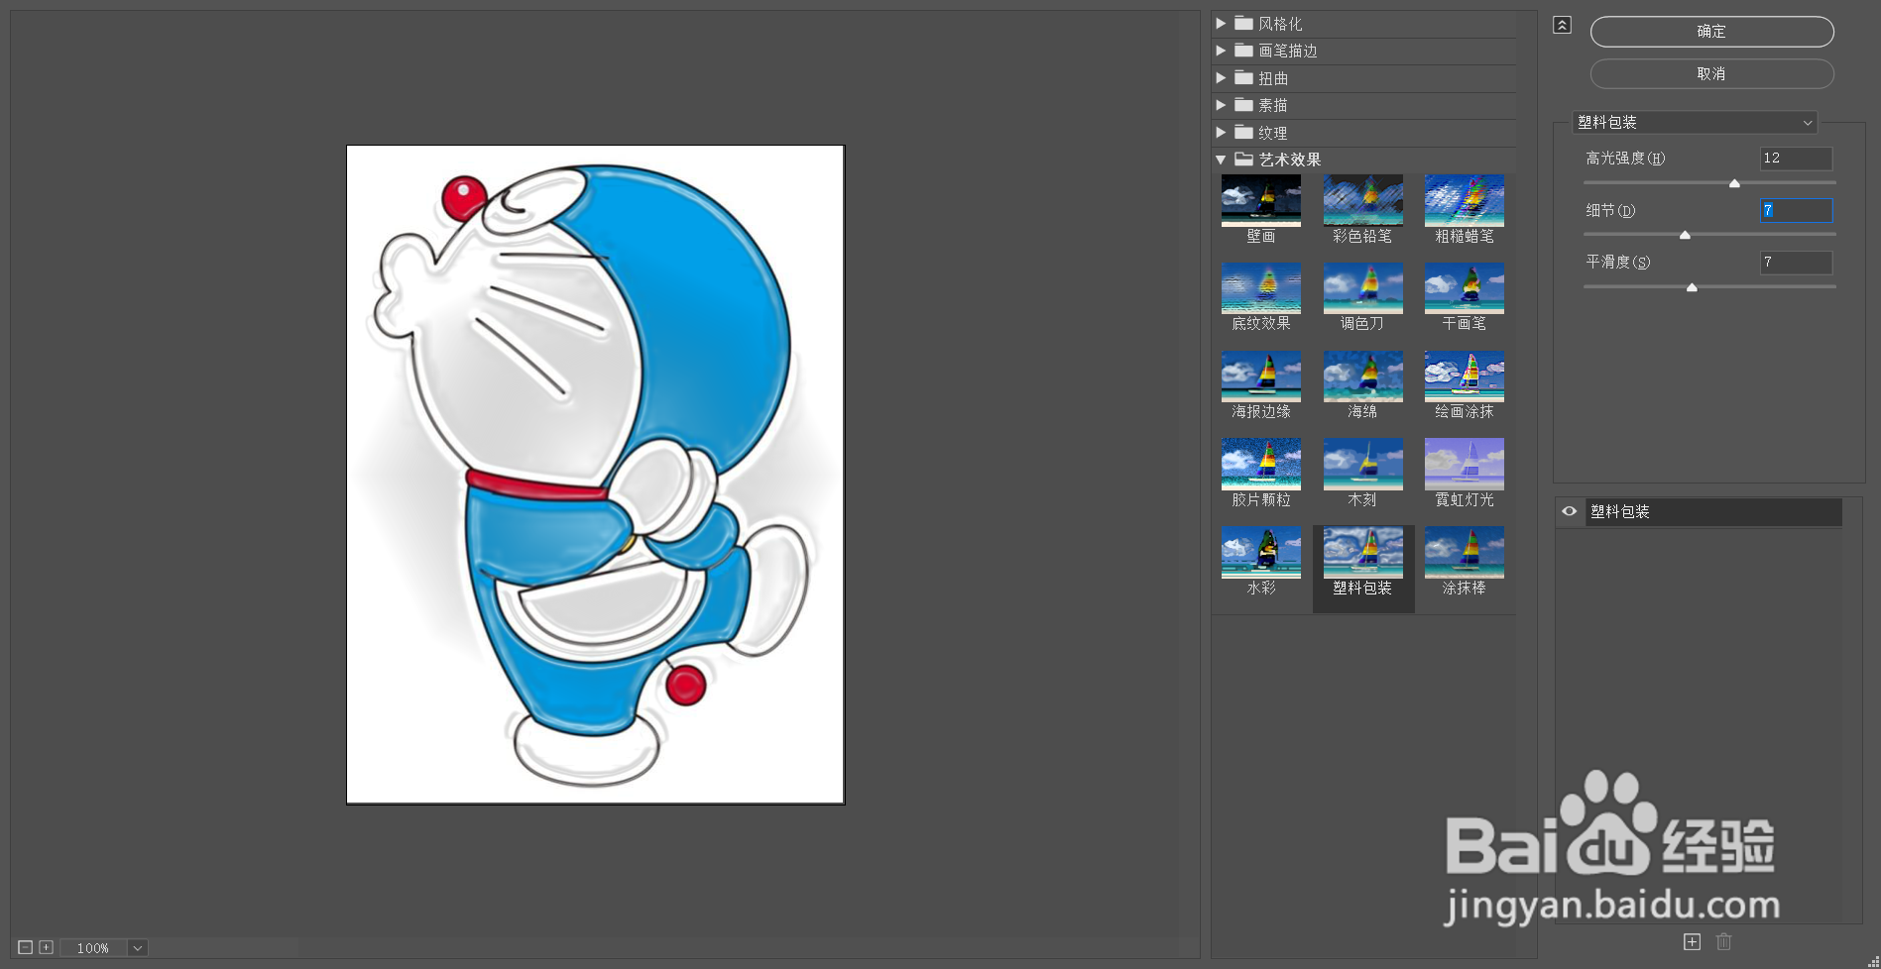
Task: Click the 平滑度 value field
Action: point(1796,263)
